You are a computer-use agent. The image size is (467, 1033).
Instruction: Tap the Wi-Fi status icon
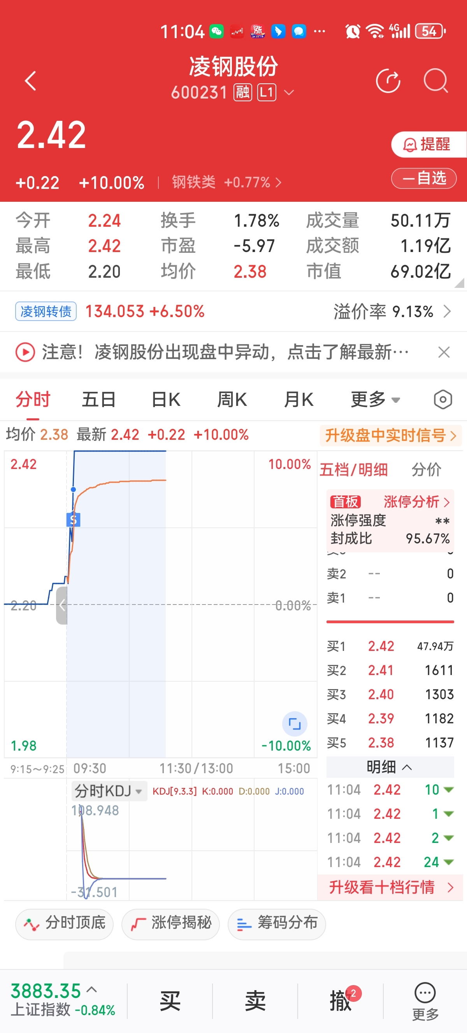[x=375, y=31]
